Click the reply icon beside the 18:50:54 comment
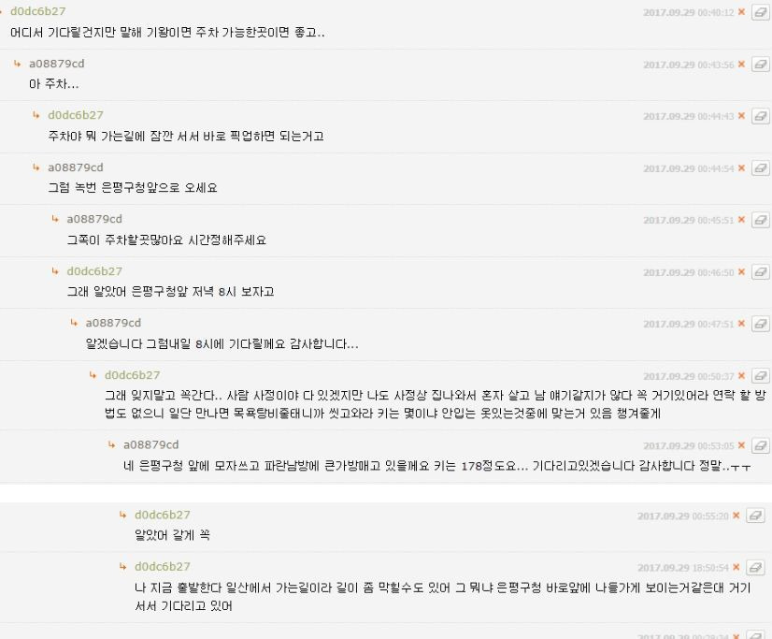The image size is (772, 639). click(x=755, y=568)
